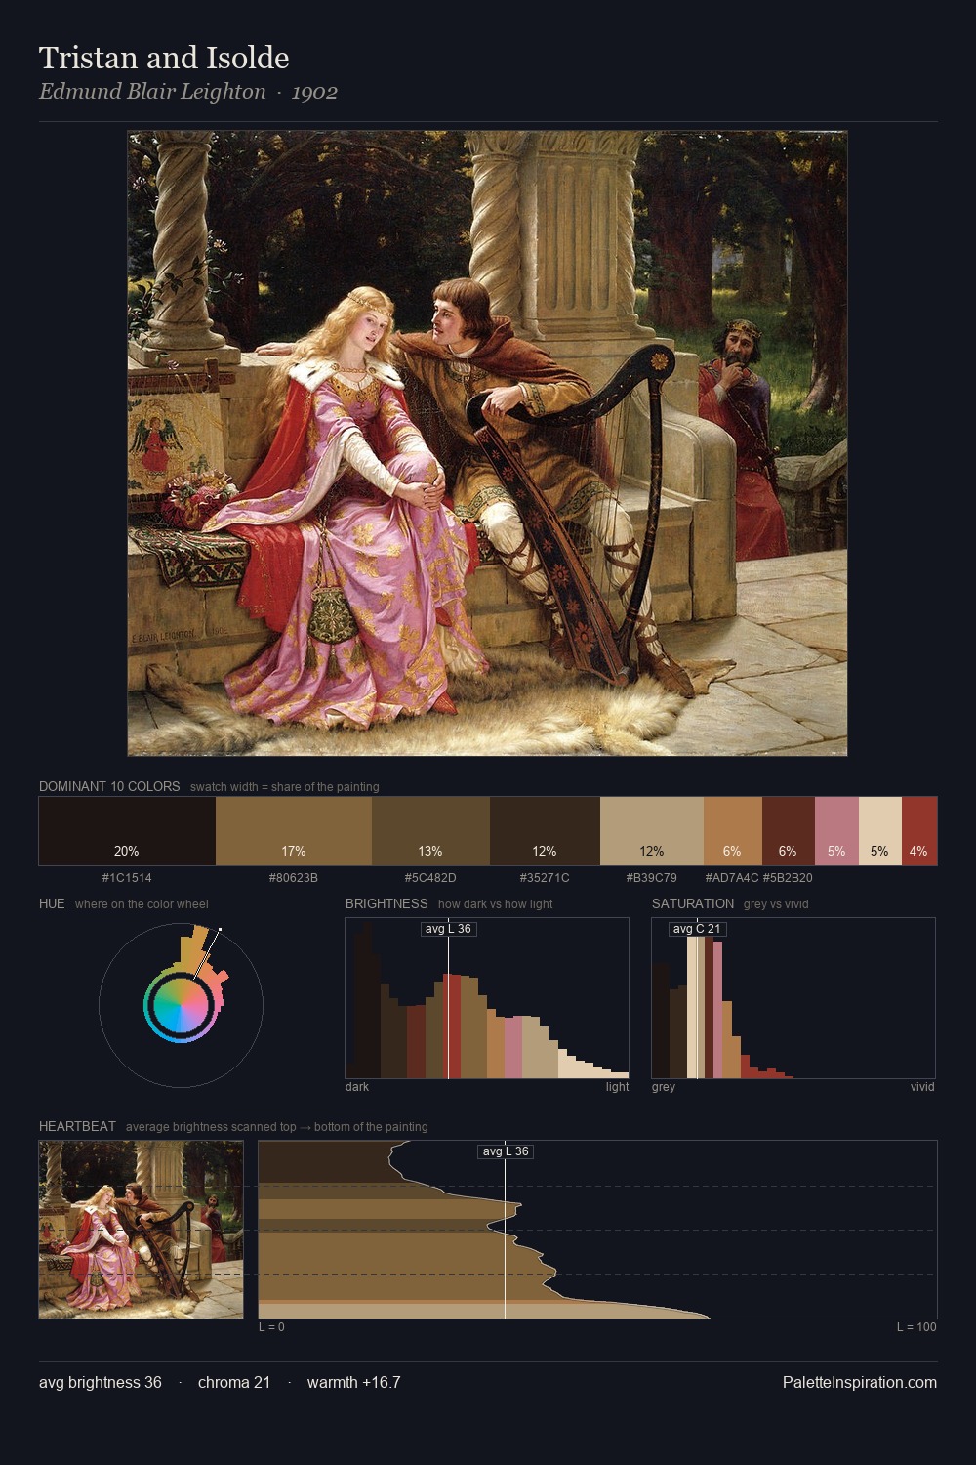976x1465 pixels.
Task: Click the 4% red swatch
Action: (919, 831)
